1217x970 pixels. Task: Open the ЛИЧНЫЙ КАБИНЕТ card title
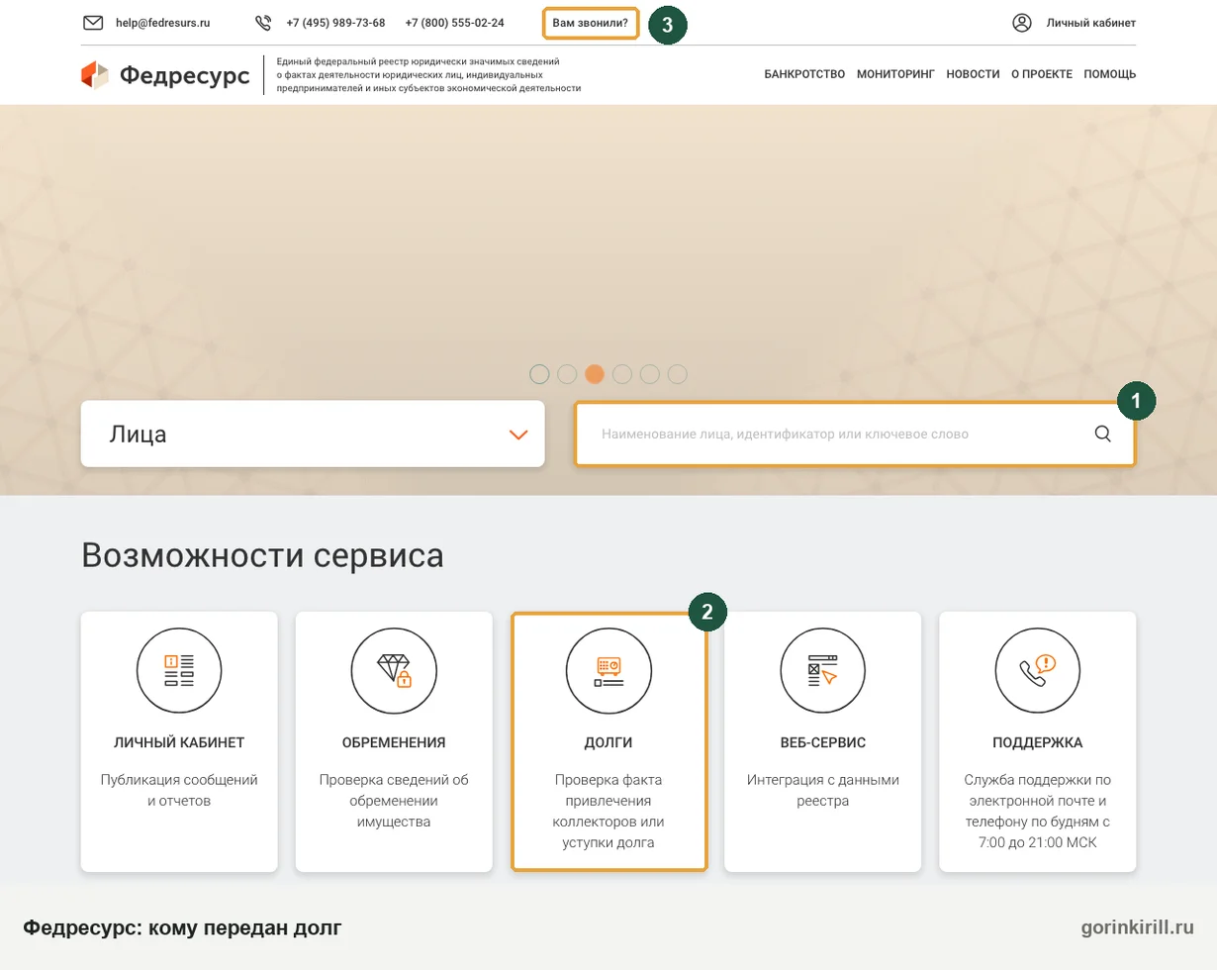point(179,742)
